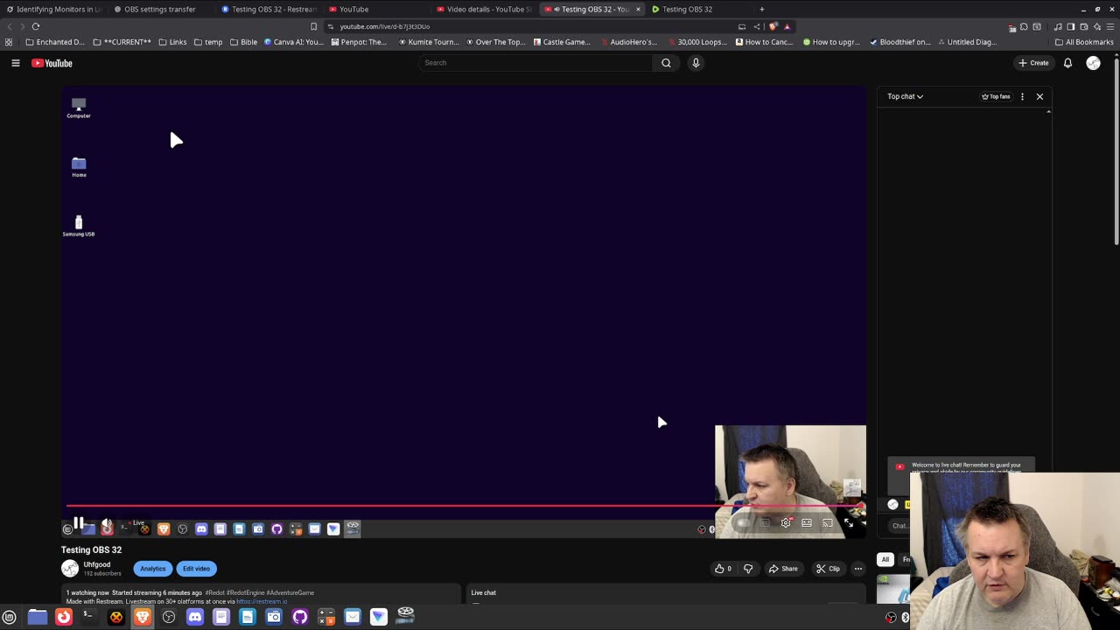Click Edit video
The width and height of the screenshot is (1120, 630).
point(196,569)
